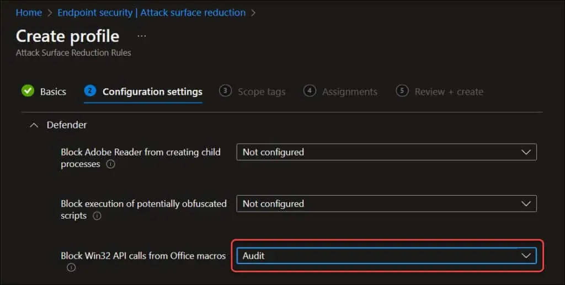This screenshot has height=285, width=565.
Task: Jump to the Review + create step
Action: point(449,92)
